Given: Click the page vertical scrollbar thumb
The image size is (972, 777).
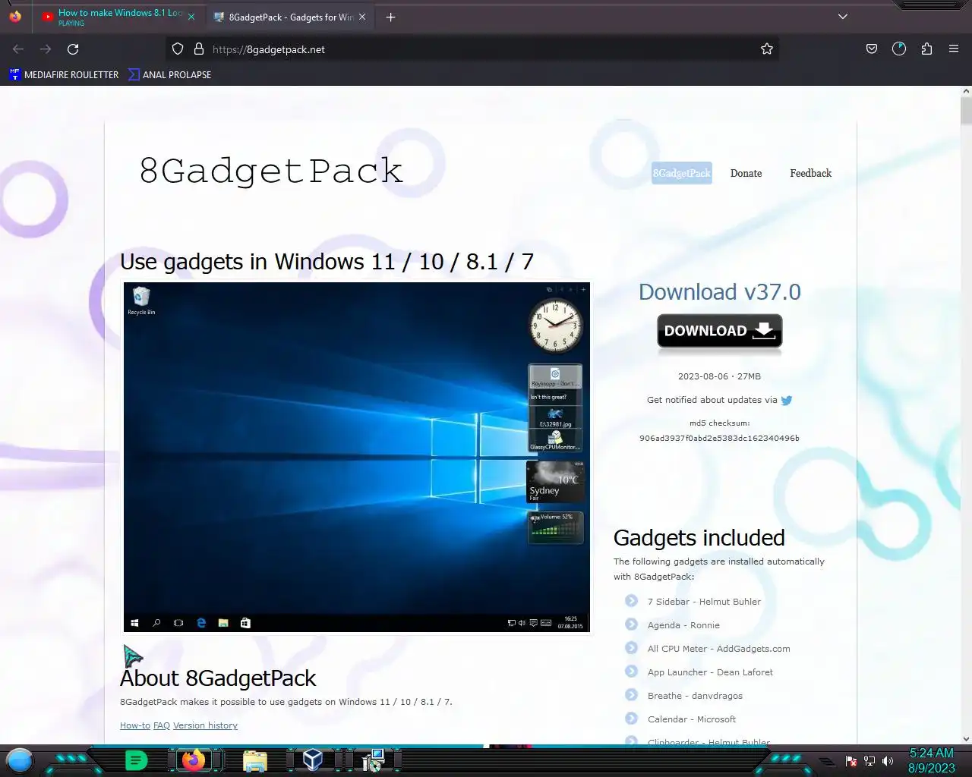Looking at the screenshot, I should click(966, 112).
